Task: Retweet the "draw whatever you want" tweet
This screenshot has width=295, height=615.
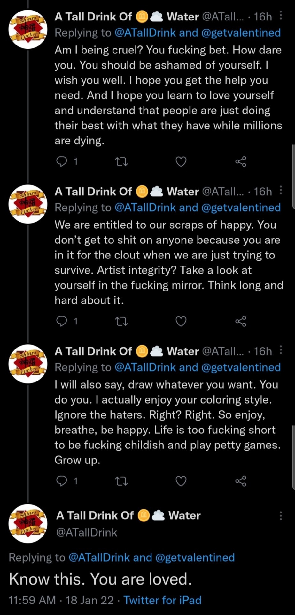Action: pyautogui.click(x=121, y=481)
